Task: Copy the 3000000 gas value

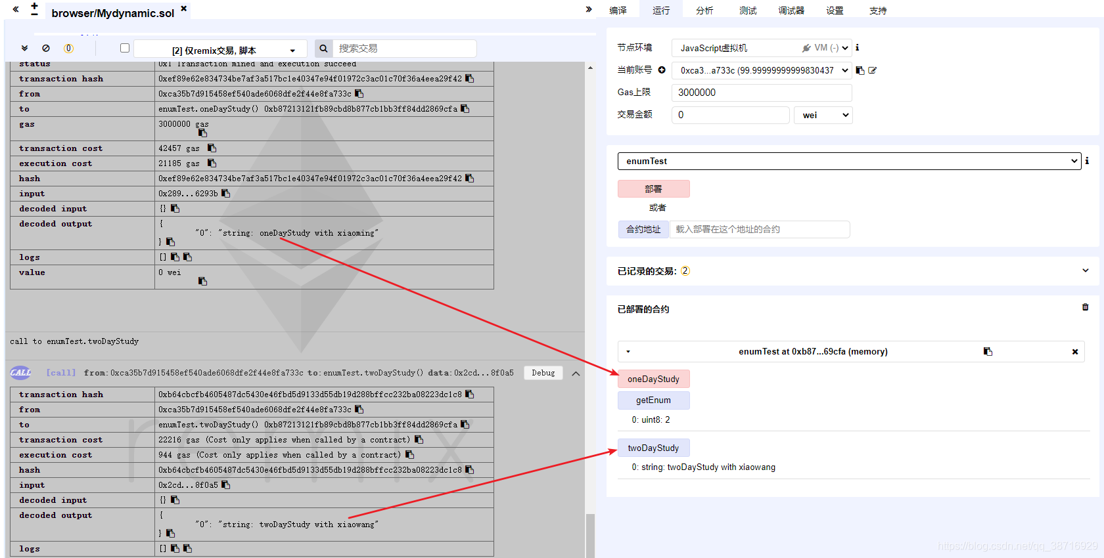Action: tap(202, 133)
